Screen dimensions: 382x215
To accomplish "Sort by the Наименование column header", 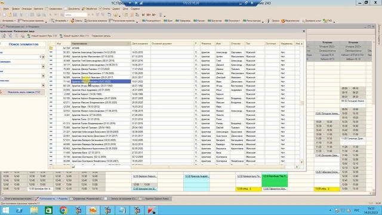I will click(x=101, y=44).
